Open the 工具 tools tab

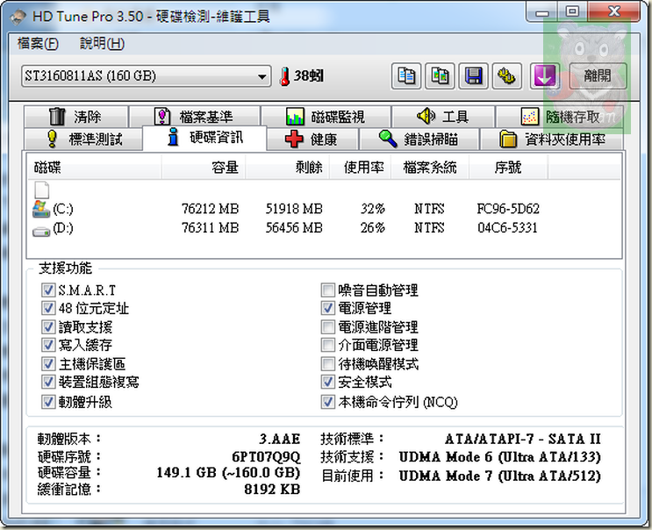coord(443,117)
